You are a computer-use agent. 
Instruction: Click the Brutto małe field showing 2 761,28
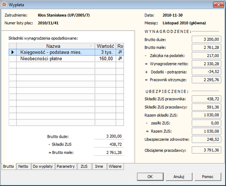pyautogui.click(x=207, y=47)
